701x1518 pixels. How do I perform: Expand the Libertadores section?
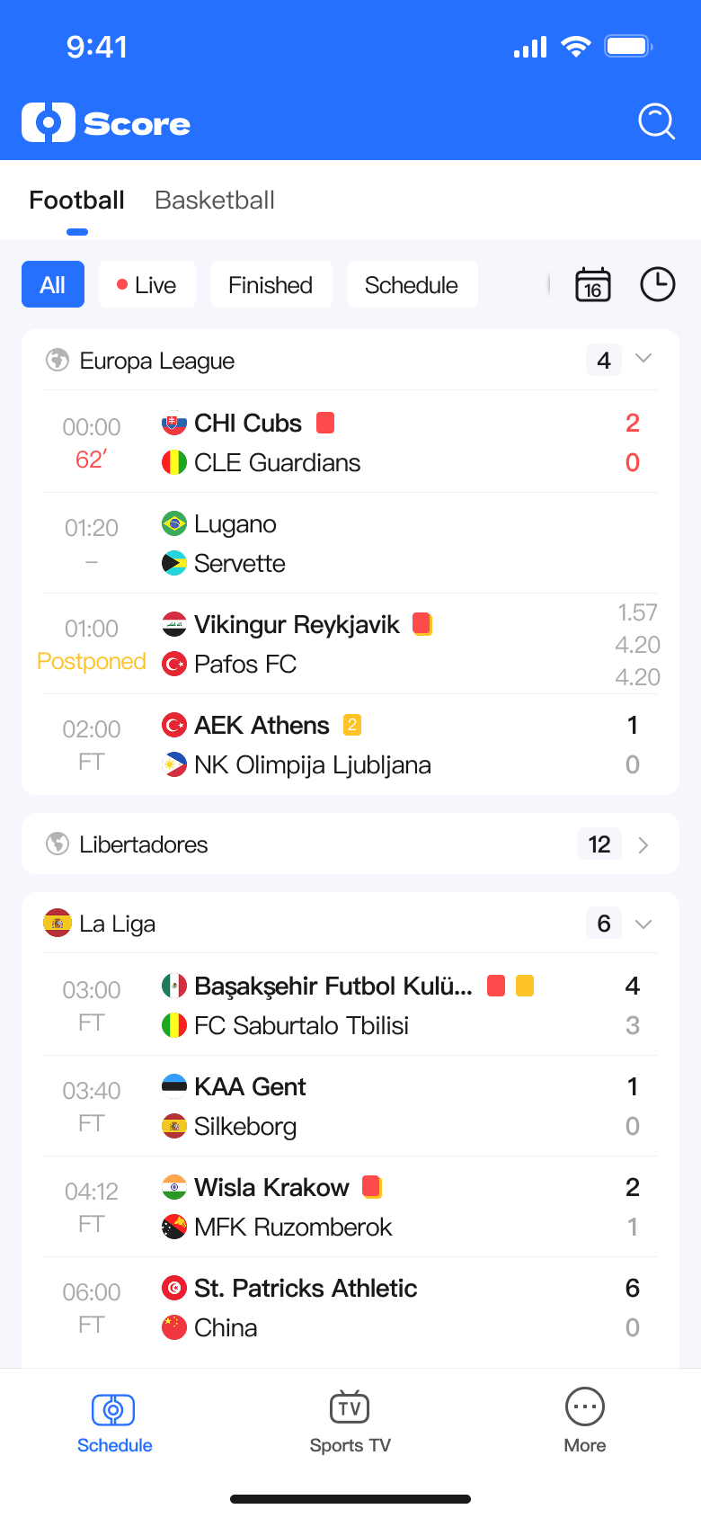point(643,845)
